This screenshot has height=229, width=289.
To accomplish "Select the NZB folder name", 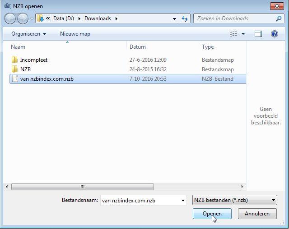I will (25, 69).
